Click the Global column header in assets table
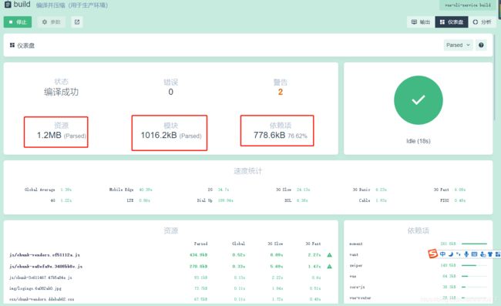The width and height of the screenshot is (501, 306). pos(238,244)
